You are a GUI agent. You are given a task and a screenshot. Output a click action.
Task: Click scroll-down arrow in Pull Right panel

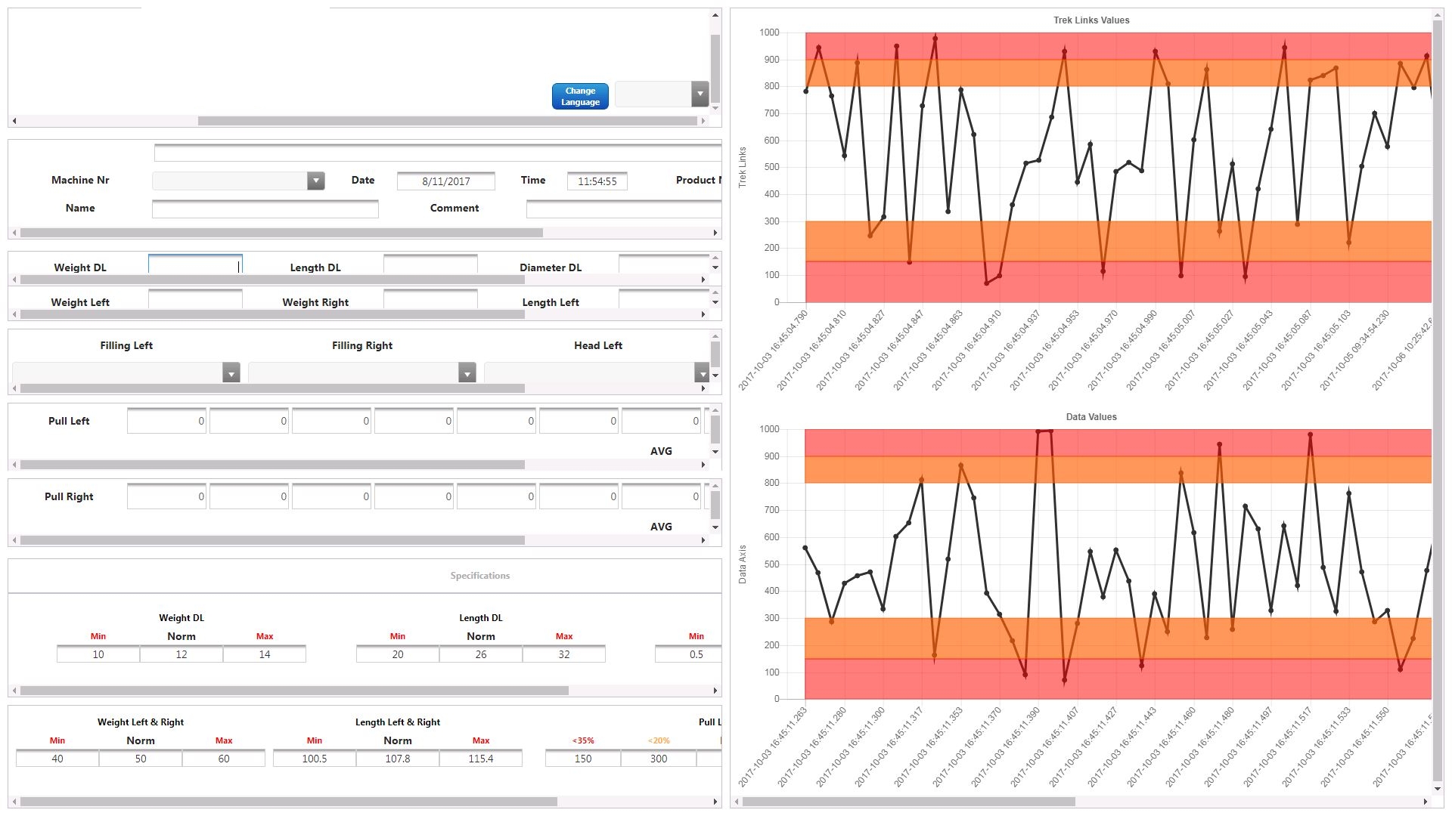click(715, 527)
